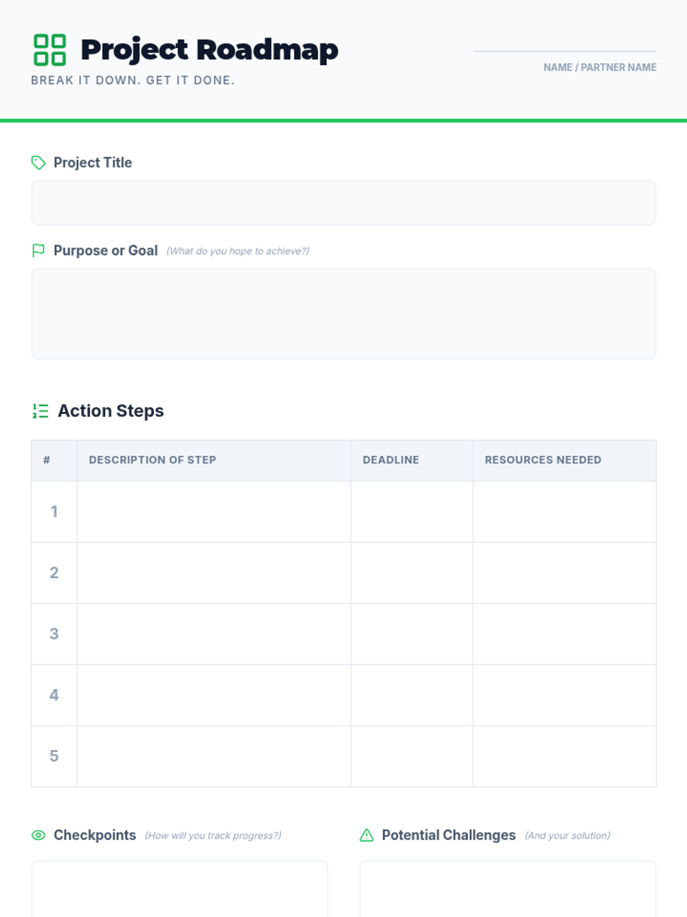Click the tag icon beside Project Title
The height and width of the screenshot is (917, 687).
pos(38,163)
